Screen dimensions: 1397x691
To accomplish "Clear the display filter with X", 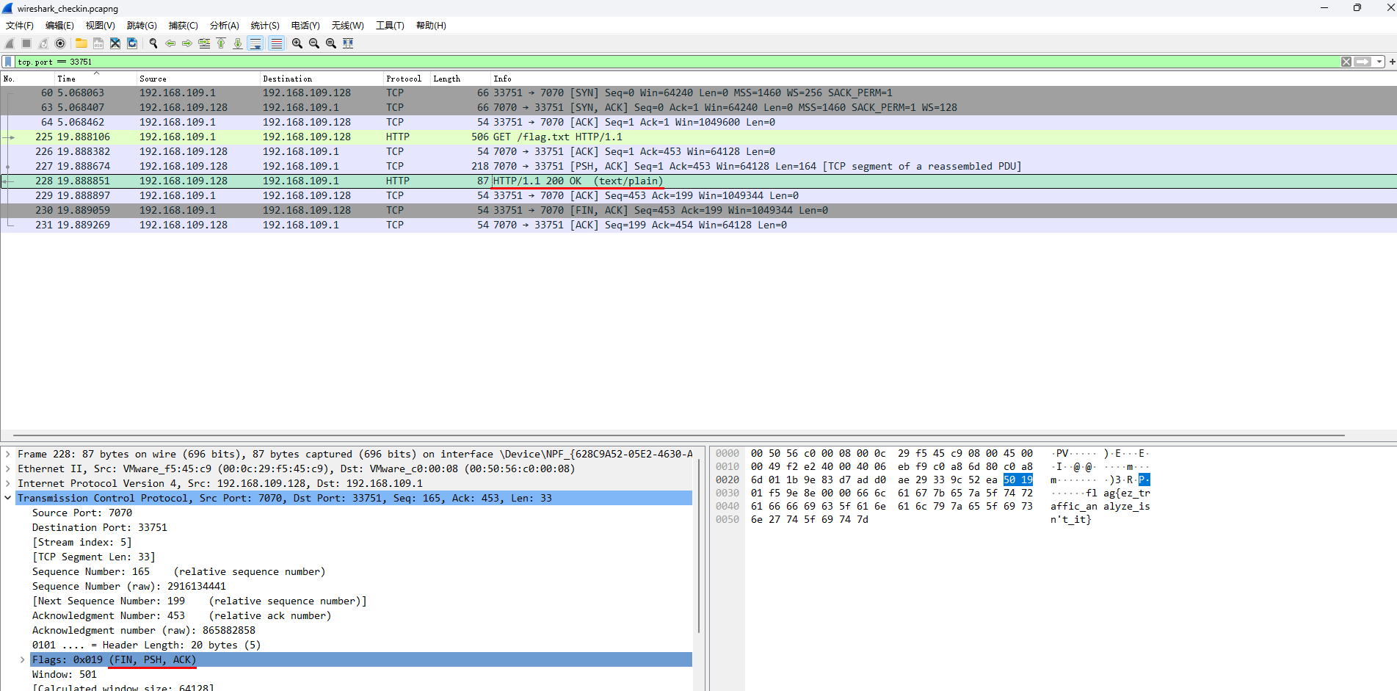I will point(1346,62).
